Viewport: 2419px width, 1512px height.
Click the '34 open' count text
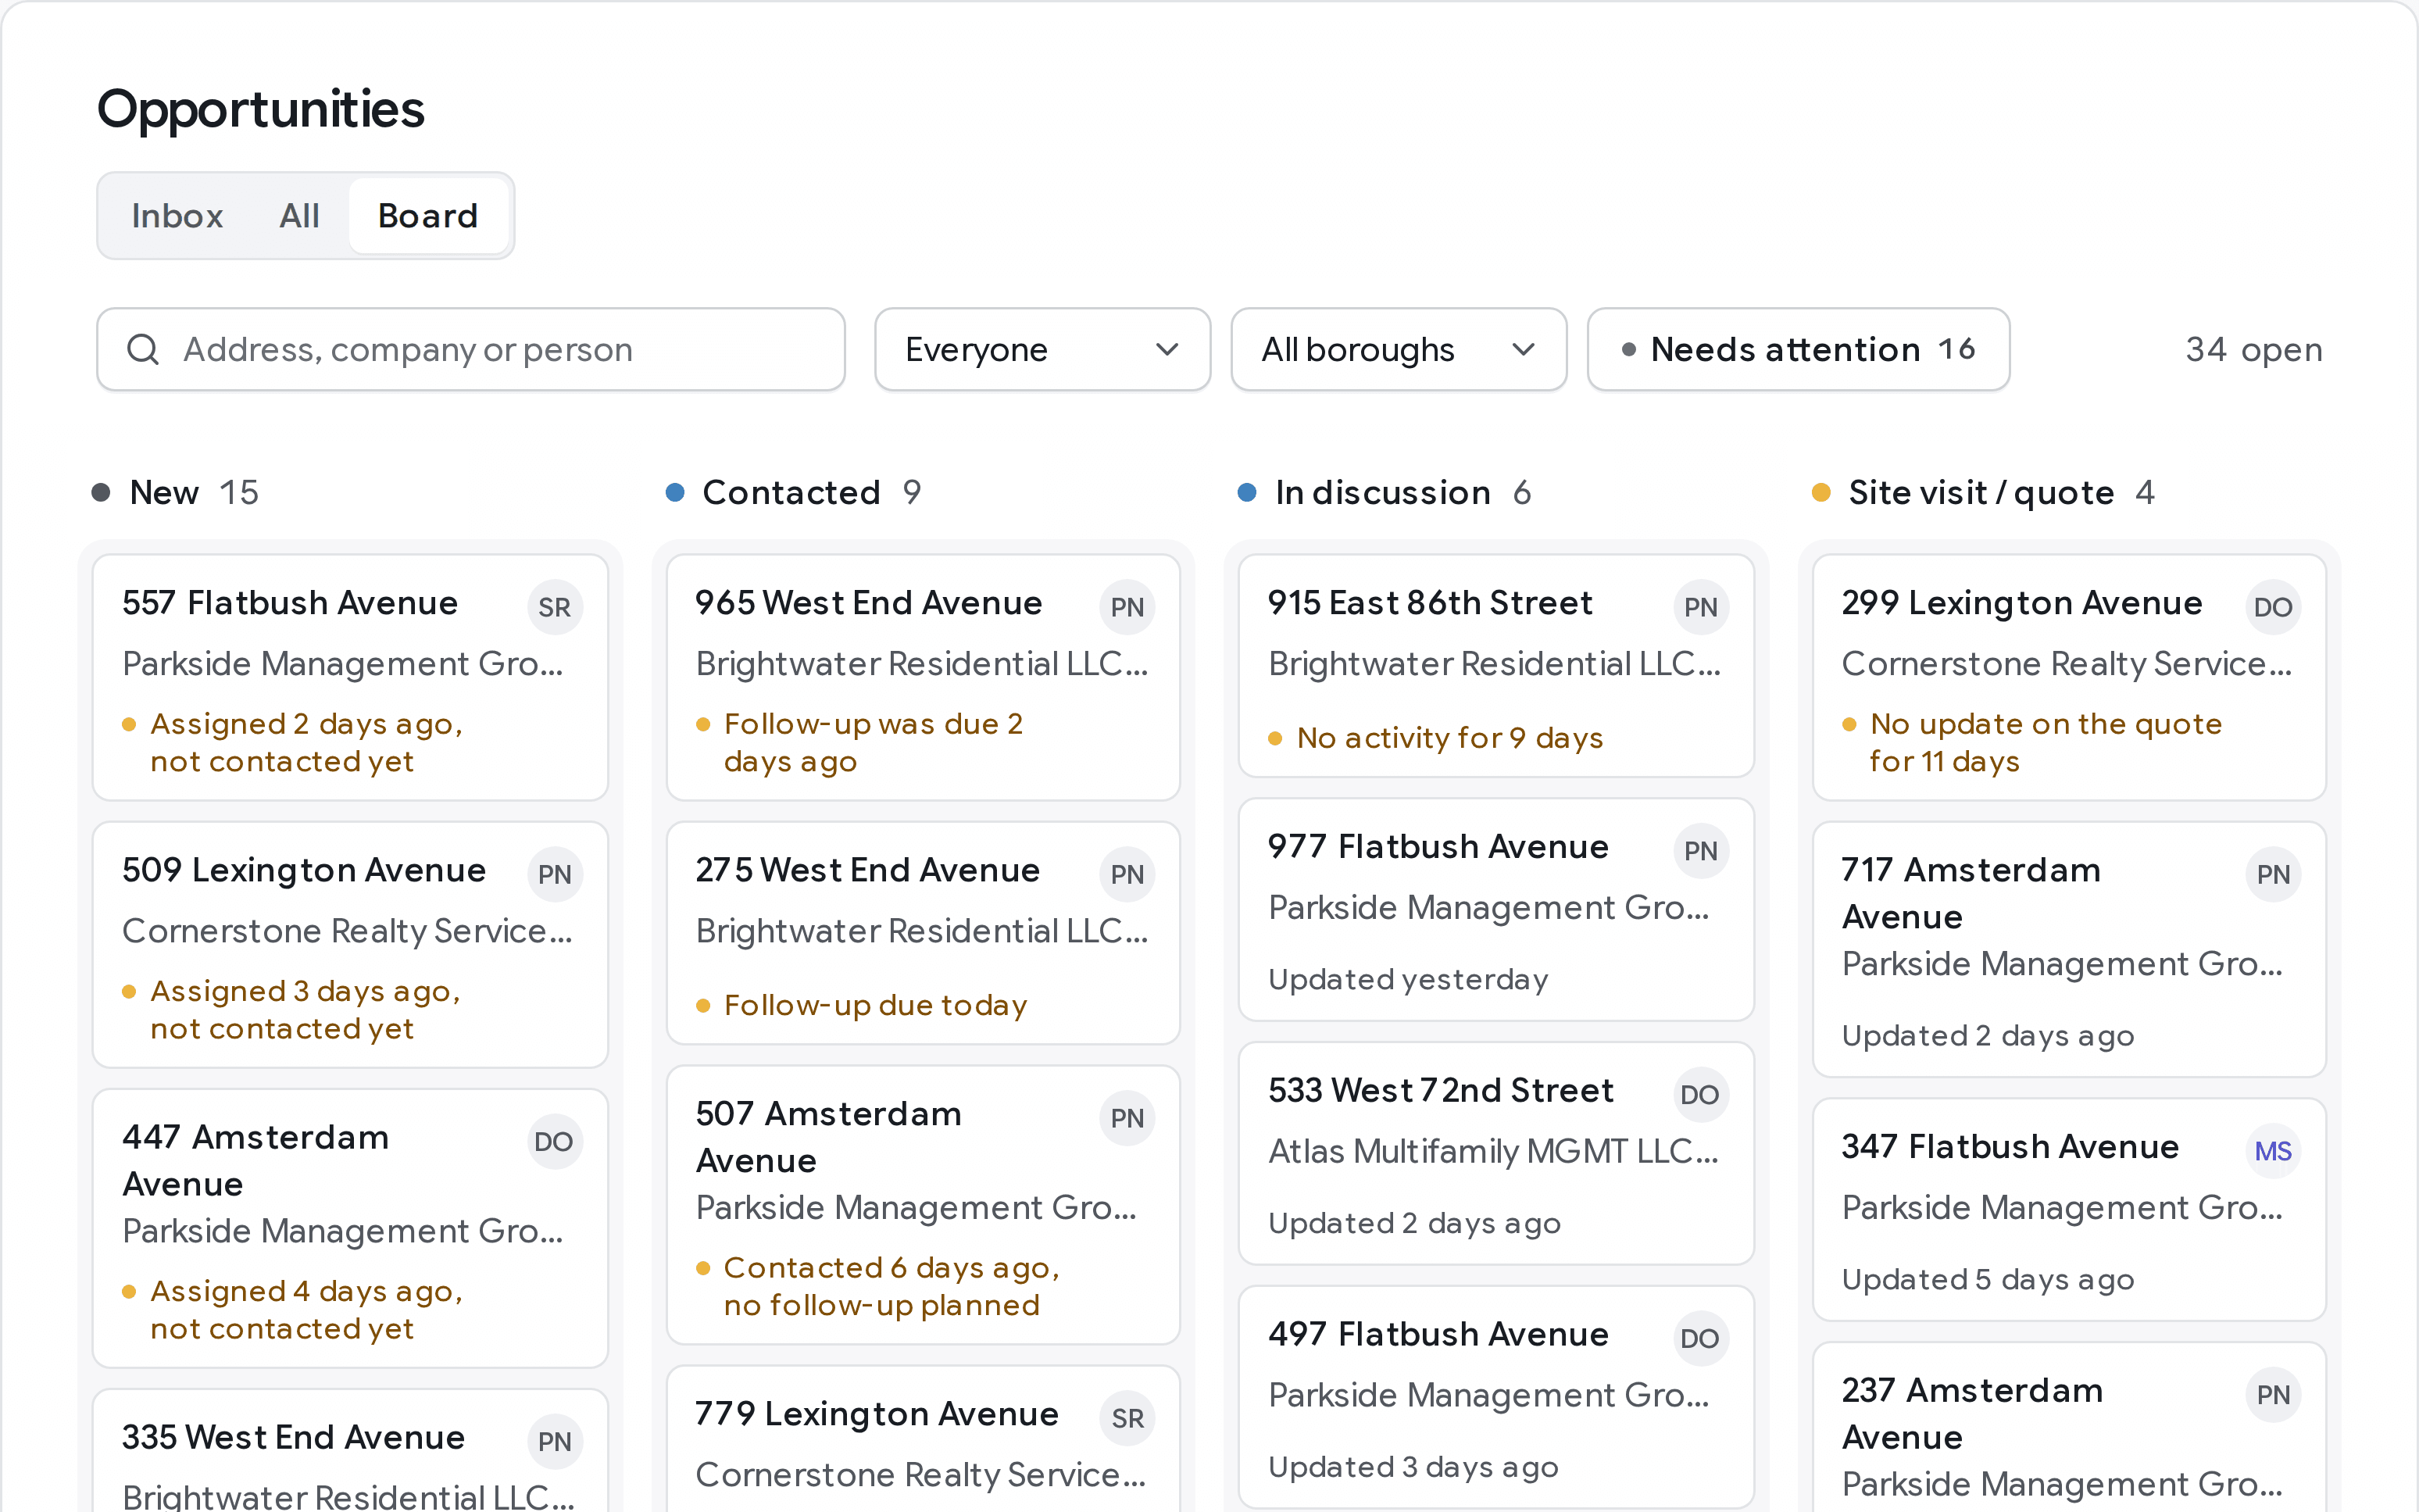[x=2253, y=349]
